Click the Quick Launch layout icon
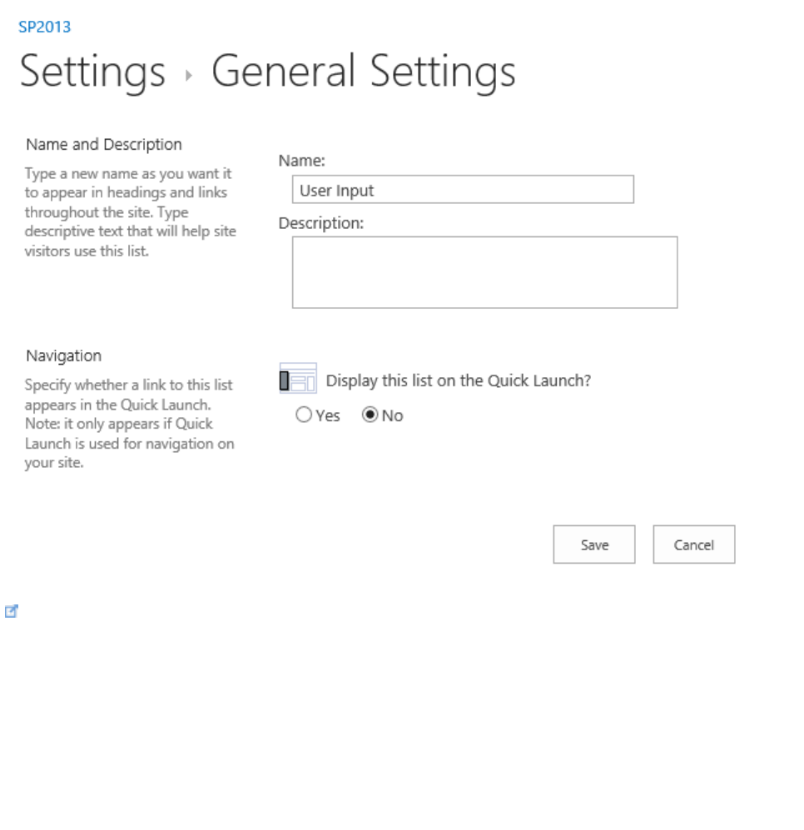Image resolution: width=804 pixels, height=830 pixels. pyautogui.click(x=298, y=379)
